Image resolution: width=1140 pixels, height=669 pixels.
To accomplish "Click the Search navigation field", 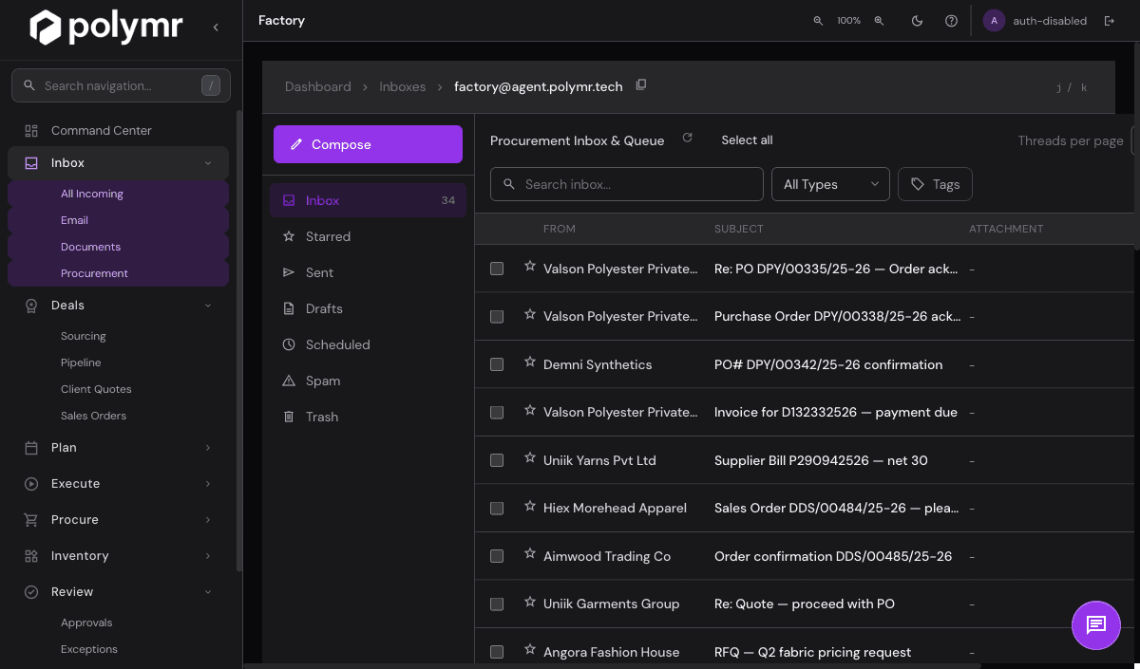I will coord(120,85).
